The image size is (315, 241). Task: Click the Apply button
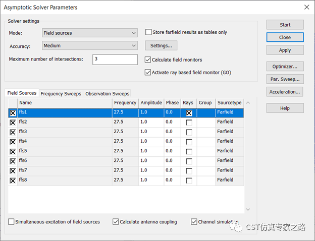(285, 50)
